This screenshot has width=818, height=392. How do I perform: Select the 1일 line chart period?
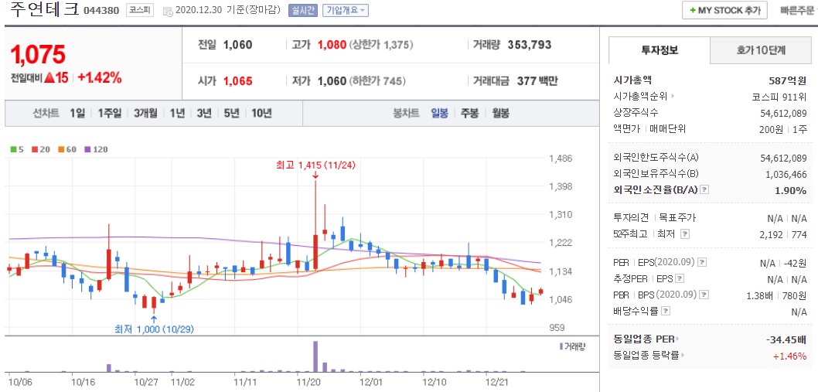point(77,113)
